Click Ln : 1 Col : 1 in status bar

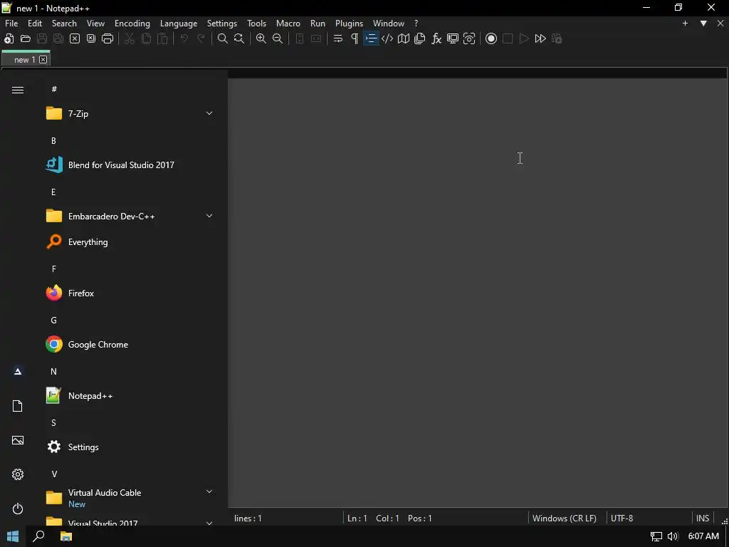click(x=373, y=519)
